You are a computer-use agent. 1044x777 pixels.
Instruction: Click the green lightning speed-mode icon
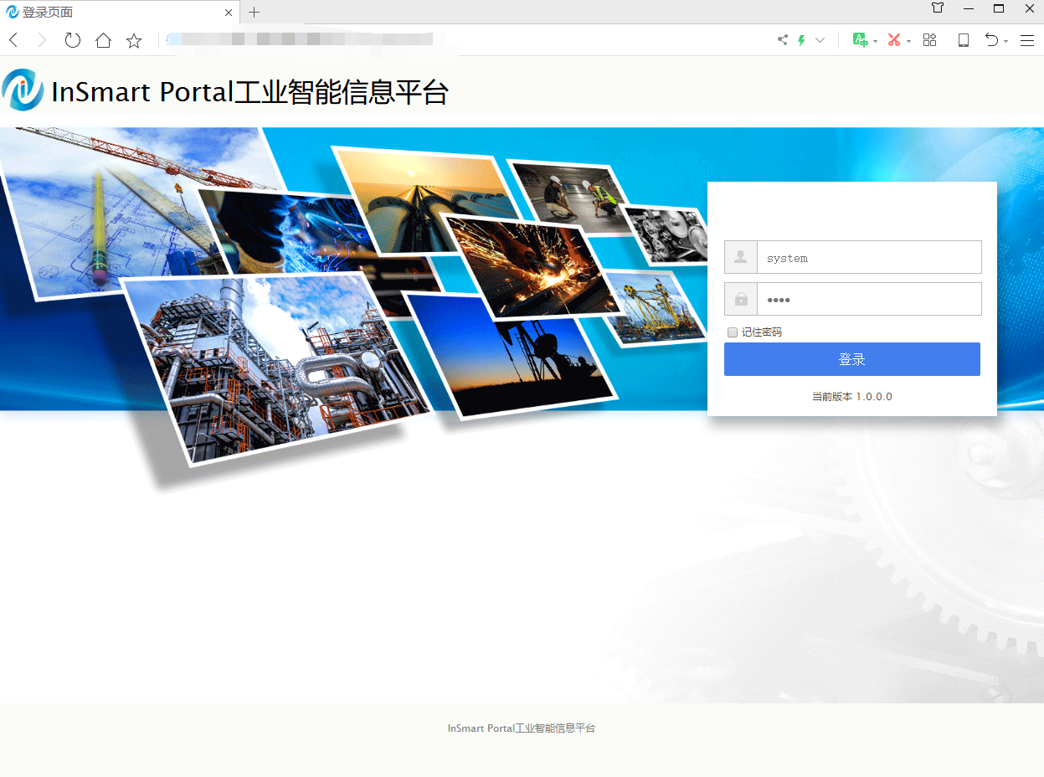pos(801,39)
